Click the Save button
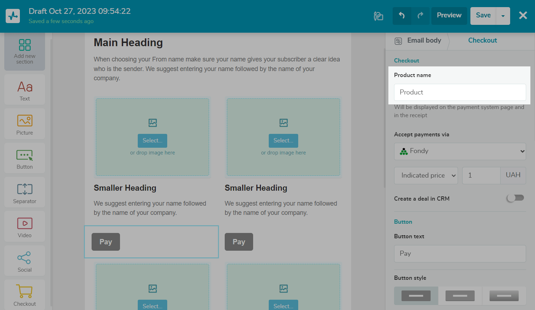The image size is (535, 310). click(x=483, y=16)
